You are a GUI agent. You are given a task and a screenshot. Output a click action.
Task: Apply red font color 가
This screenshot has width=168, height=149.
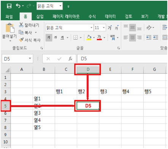click(x=99, y=38)
